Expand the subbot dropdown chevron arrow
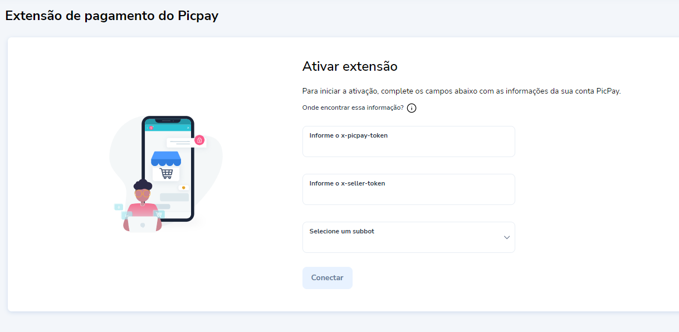 (506, 237)
